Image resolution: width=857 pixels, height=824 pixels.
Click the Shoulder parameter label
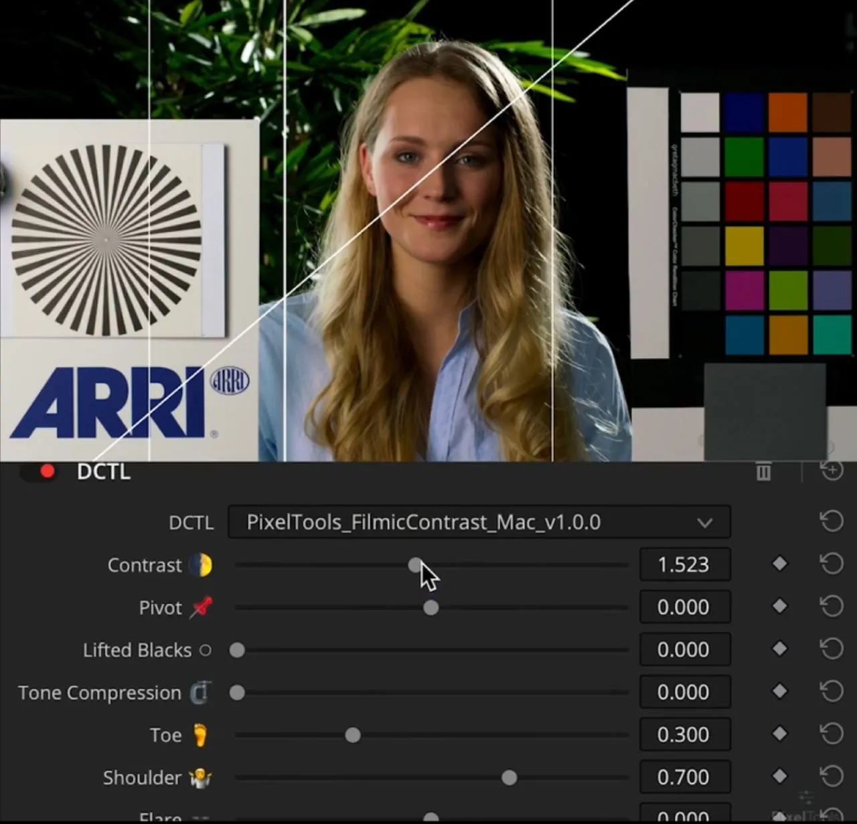[x=142, y=778]
